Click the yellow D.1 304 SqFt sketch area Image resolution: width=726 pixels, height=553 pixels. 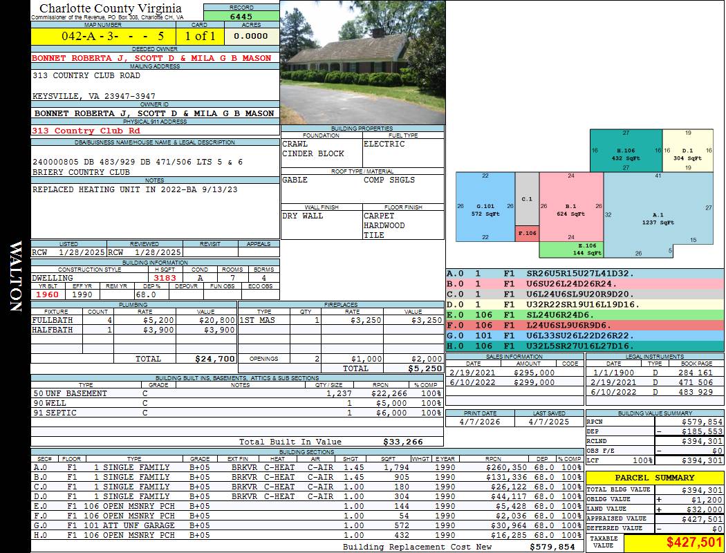(687, 153)
